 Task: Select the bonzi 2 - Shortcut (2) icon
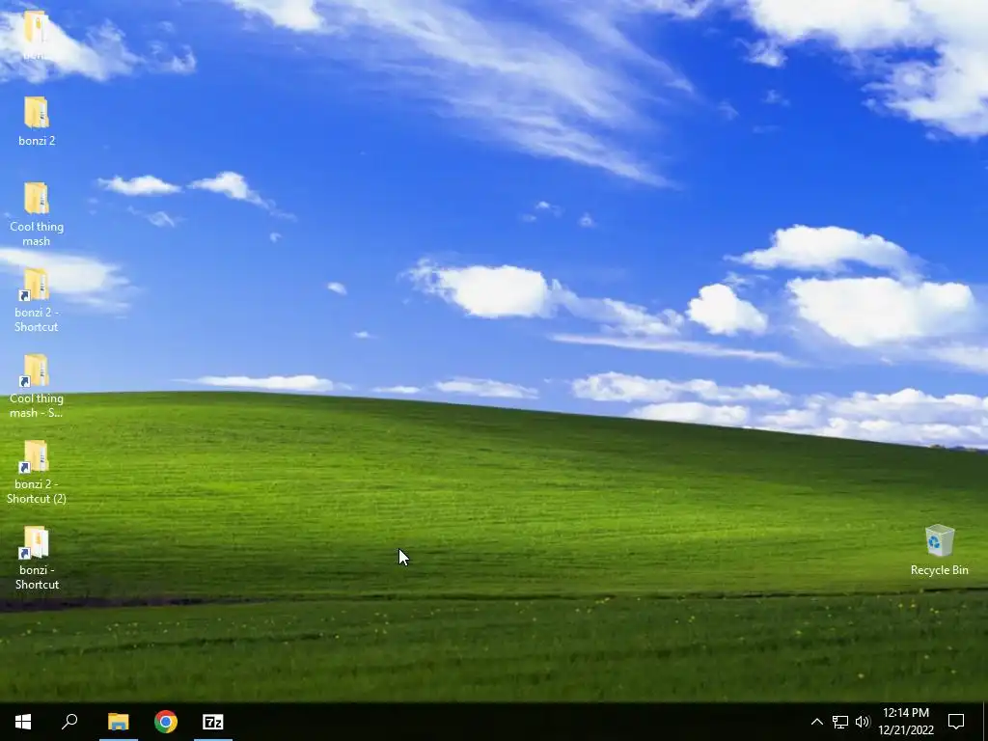[x=36, y=456]
